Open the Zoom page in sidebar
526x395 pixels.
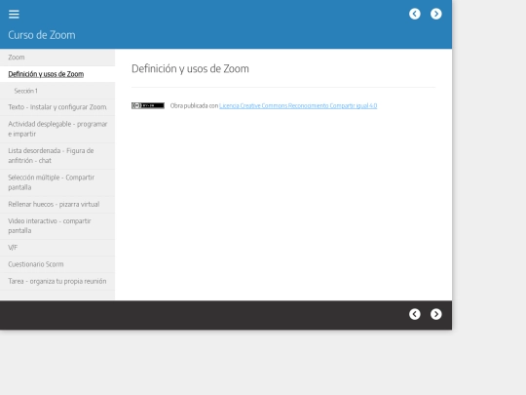(x=57, y=58)
